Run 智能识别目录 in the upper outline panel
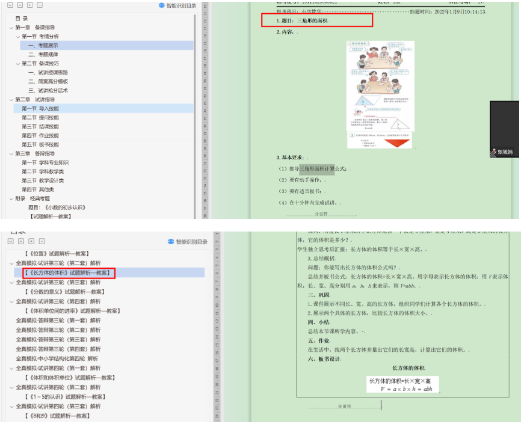Viewport: 524px width, 424px height. [x=178, y=5]
